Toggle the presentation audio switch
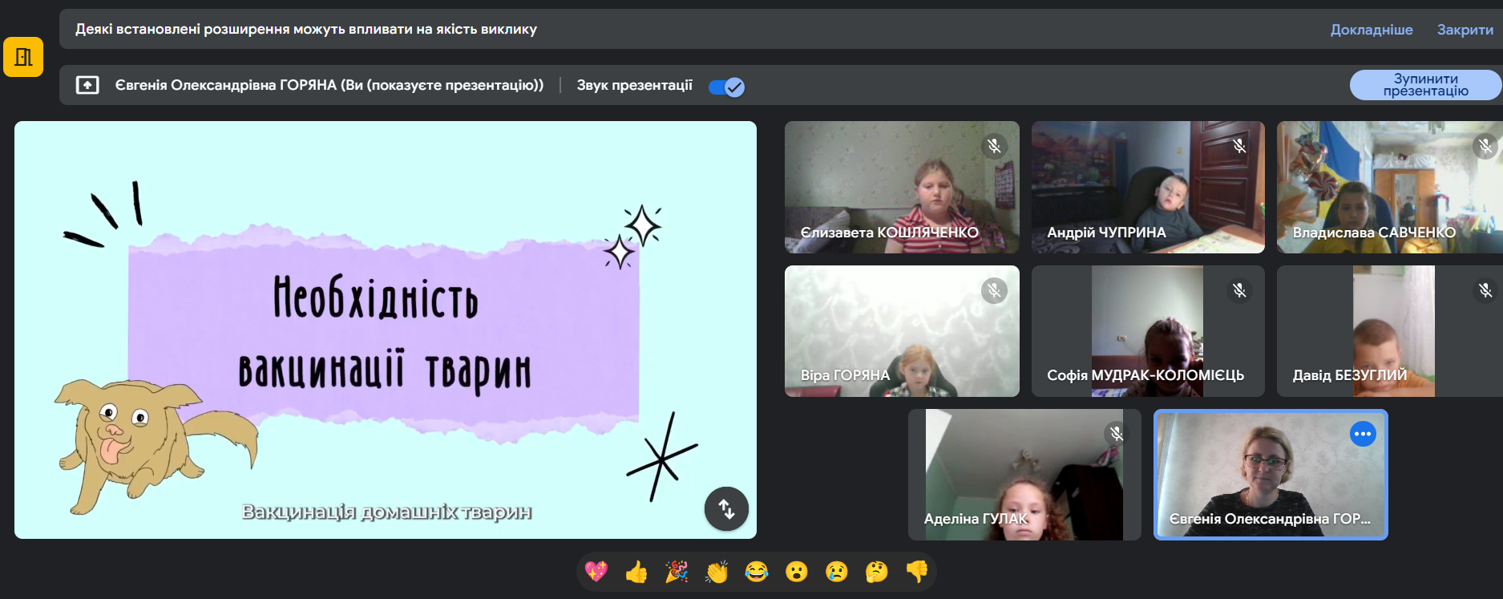1503x599 pixels. click(726, 87)
